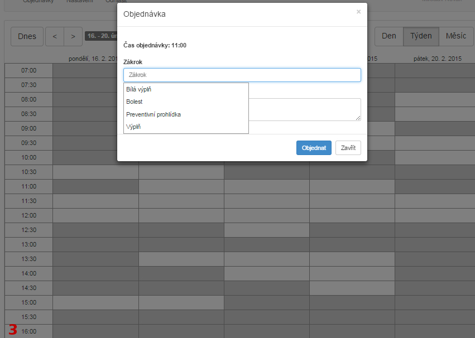Switch the calendar to Týden view

[421, 36]
